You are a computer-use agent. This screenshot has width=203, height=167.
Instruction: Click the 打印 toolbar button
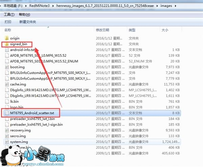click(x=8, y=22)
